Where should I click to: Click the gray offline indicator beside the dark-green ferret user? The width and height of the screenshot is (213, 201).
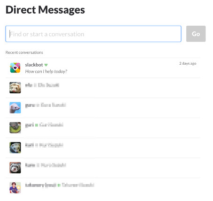click(x=37, y=145)
